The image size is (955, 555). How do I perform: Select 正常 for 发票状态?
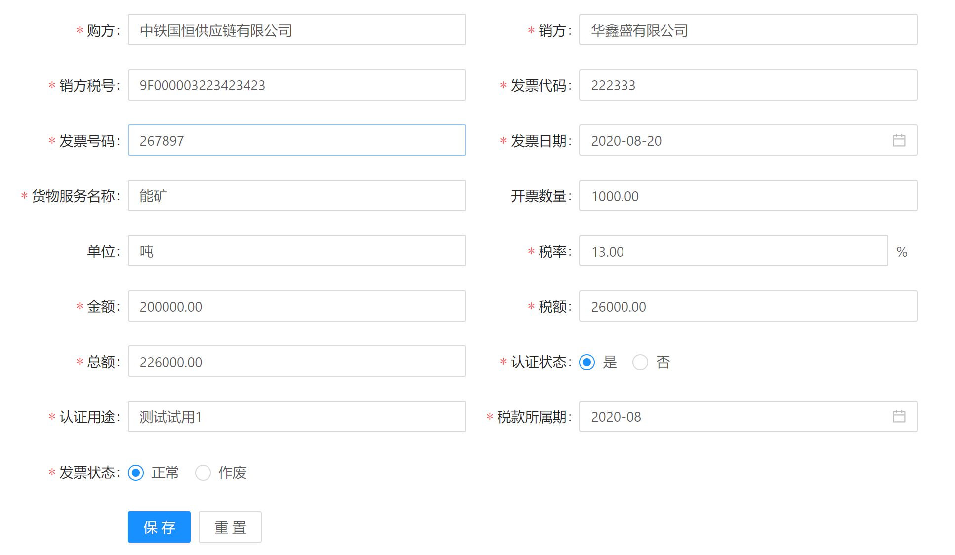tap(136, 473)
